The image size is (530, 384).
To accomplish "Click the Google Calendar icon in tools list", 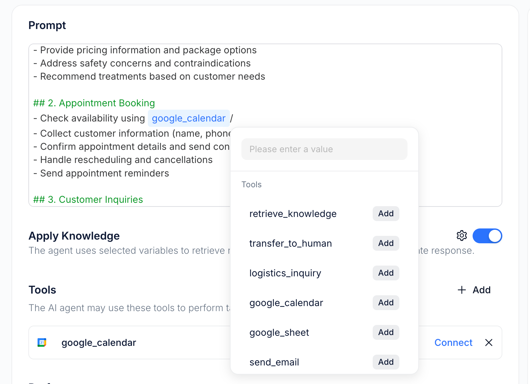I will point(42,342).
